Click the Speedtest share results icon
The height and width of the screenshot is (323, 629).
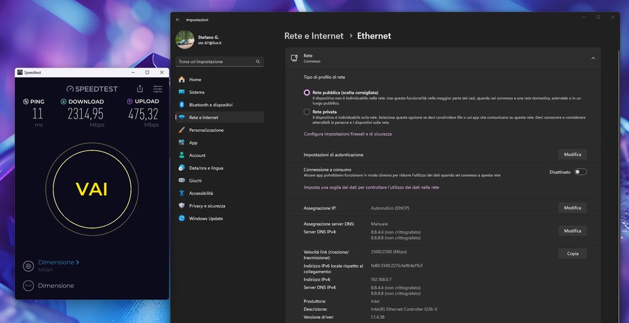(x=140, y=89)
